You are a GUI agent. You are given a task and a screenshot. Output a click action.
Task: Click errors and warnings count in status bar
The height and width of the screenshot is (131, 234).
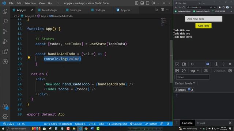pos(9,124)
